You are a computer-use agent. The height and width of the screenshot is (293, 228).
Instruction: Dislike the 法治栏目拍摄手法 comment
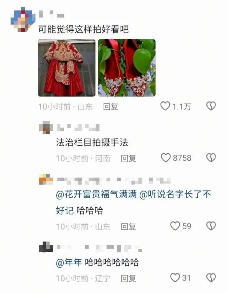[211, 157]
